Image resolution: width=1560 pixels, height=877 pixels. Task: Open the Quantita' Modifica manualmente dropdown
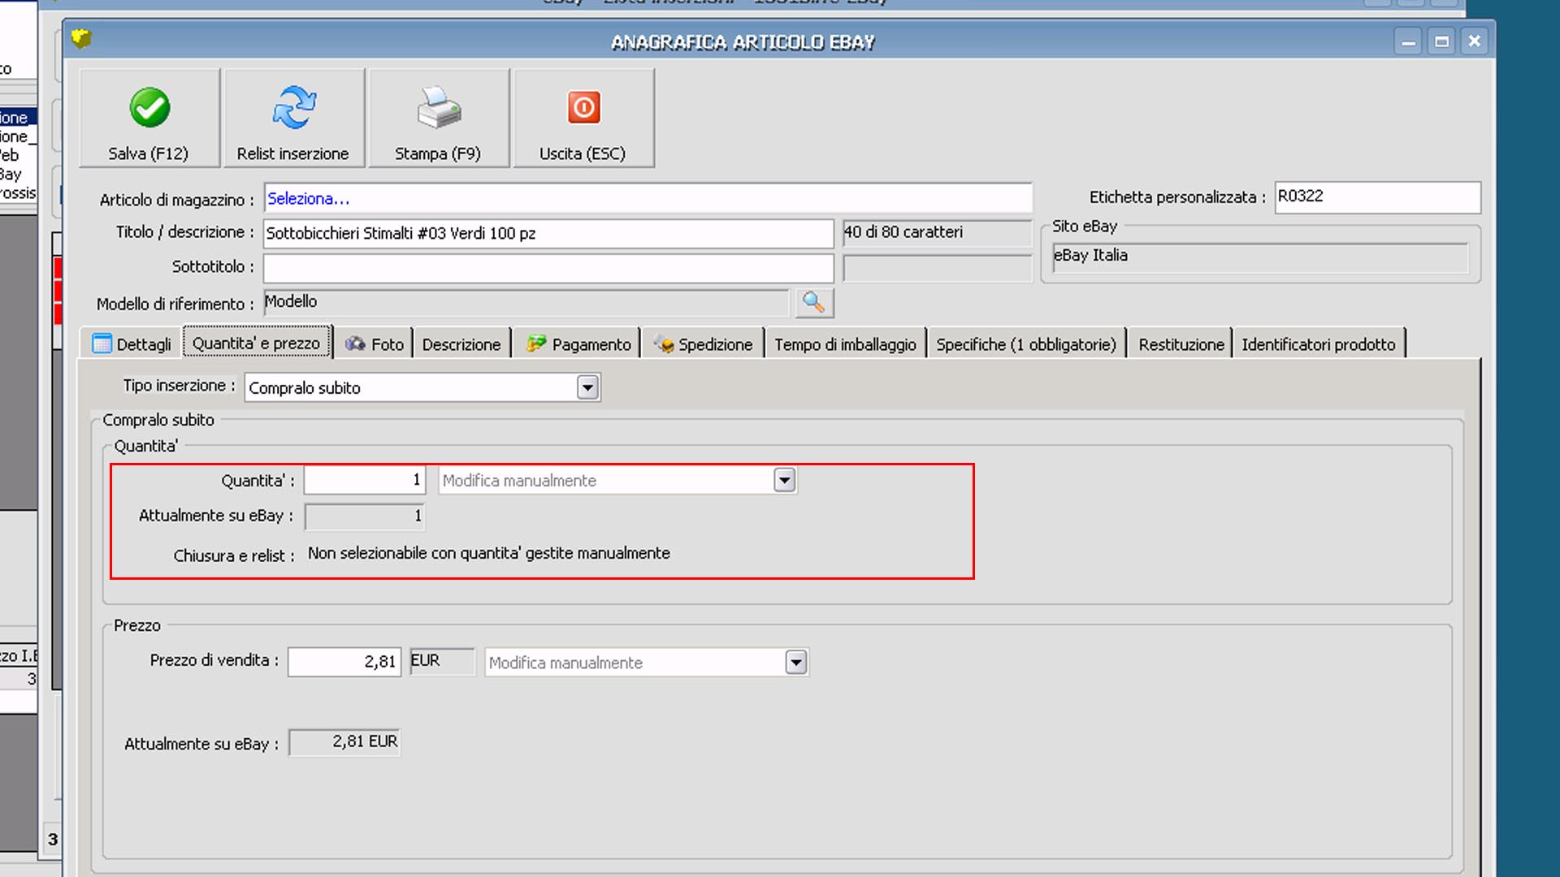pyautogui.click(x=784, y=480)
